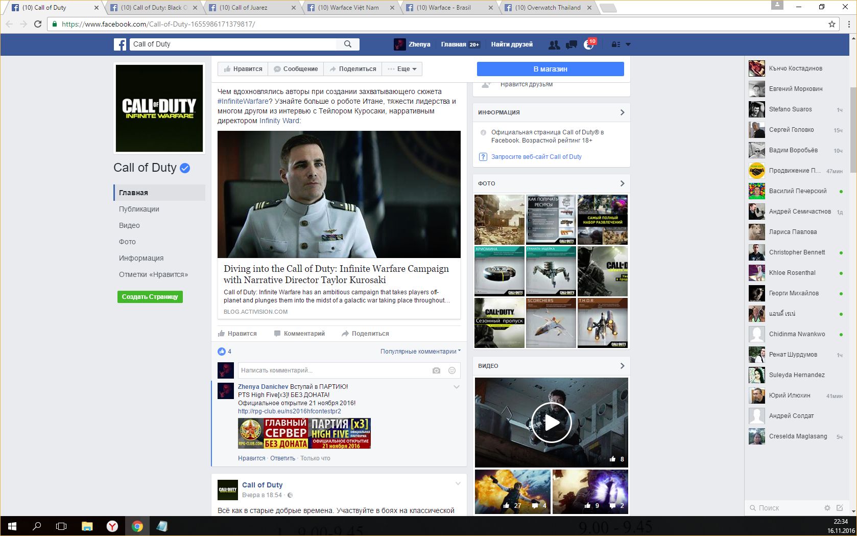Bookmark page with the star icon

click(832, 24)
